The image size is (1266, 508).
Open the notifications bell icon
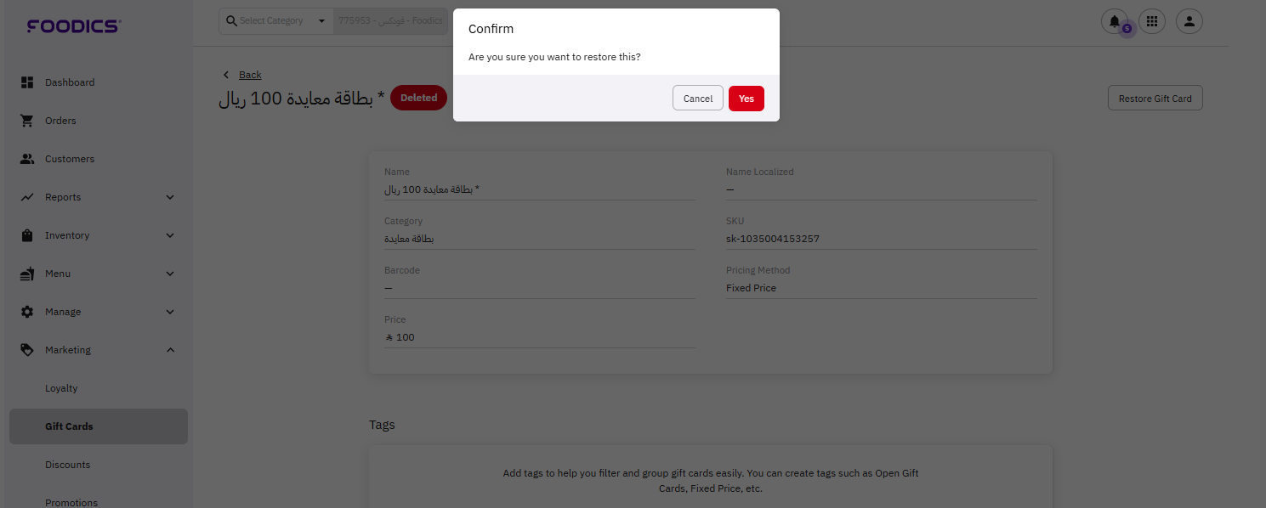pyautogui.click(x=1115, y=21)
